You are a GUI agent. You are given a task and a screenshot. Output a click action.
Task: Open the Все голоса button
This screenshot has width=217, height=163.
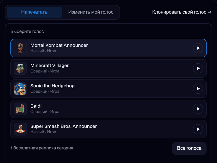pos(189,148)
